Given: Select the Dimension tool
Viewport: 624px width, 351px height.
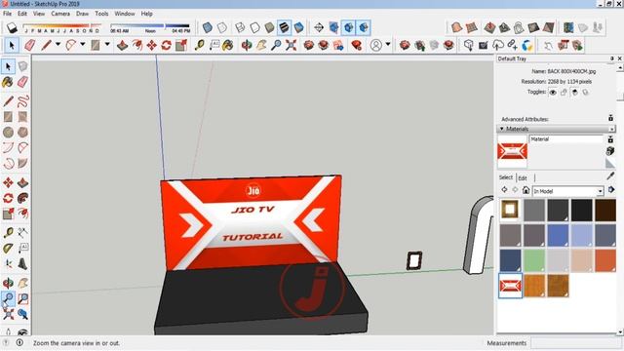Looking at the screenshot, I should [22, 232].
